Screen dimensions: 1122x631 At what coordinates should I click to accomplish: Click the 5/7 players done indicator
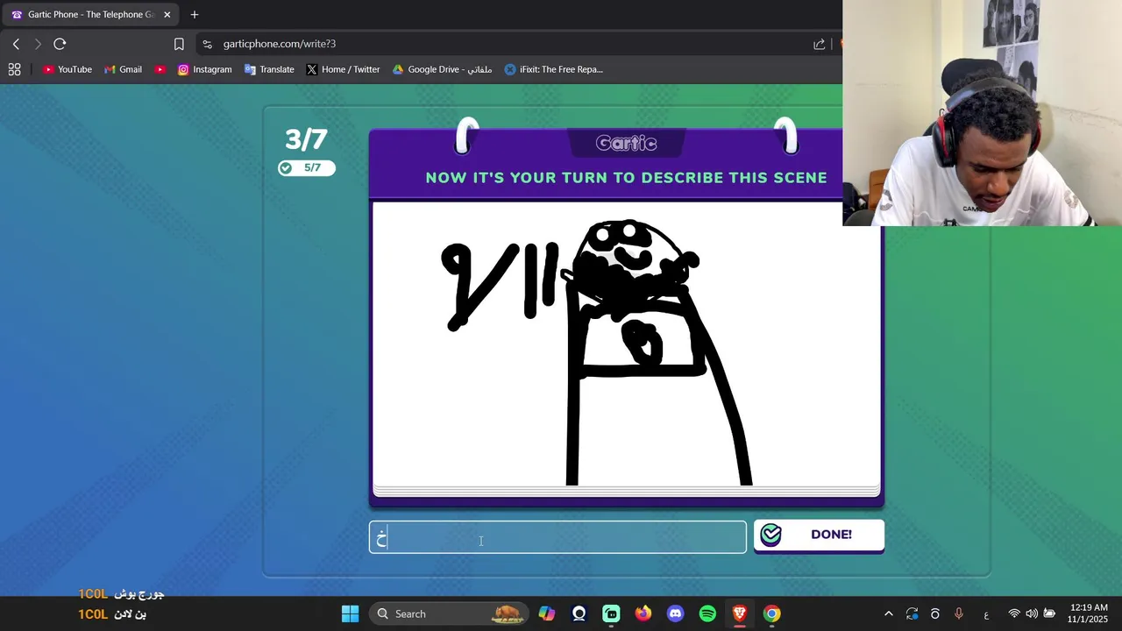[x=307, y=167]
